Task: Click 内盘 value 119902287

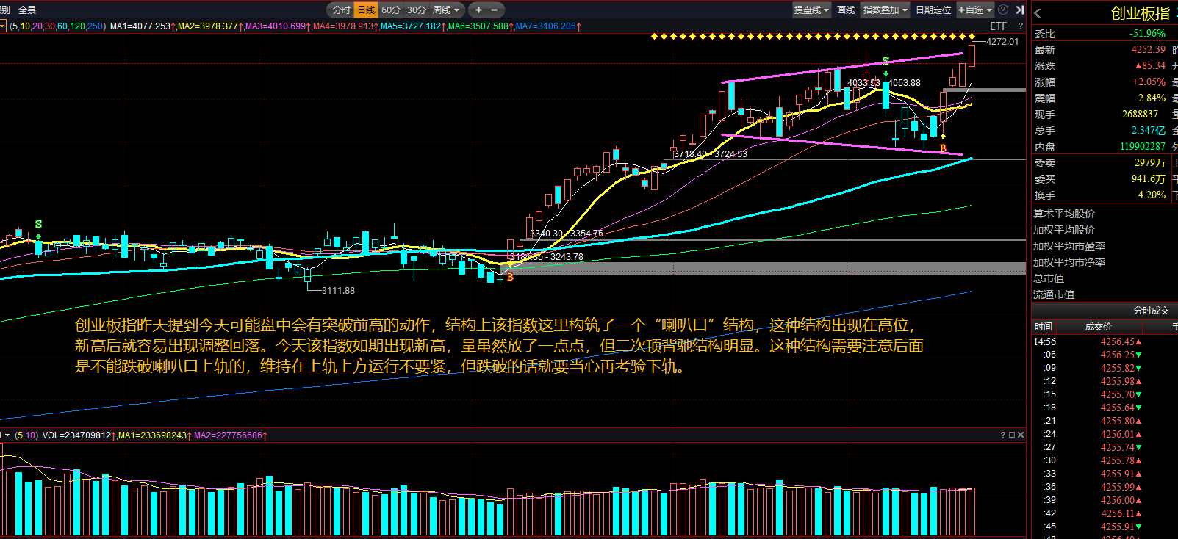Action: pyautogui.click(x=1143, y=147)
